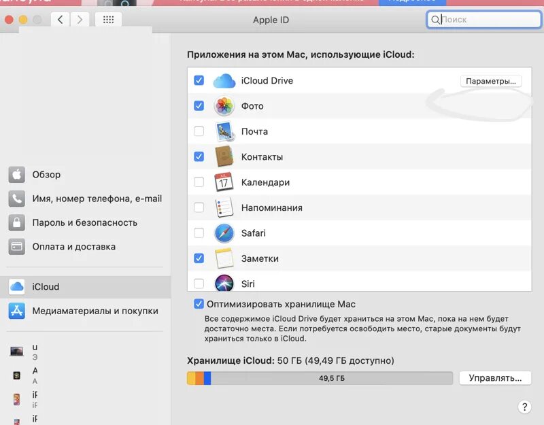Image resolution: width=544 pixels, height=425 pixels.
Task: Click the credit card icon for payment
Action: click(16, 246)
